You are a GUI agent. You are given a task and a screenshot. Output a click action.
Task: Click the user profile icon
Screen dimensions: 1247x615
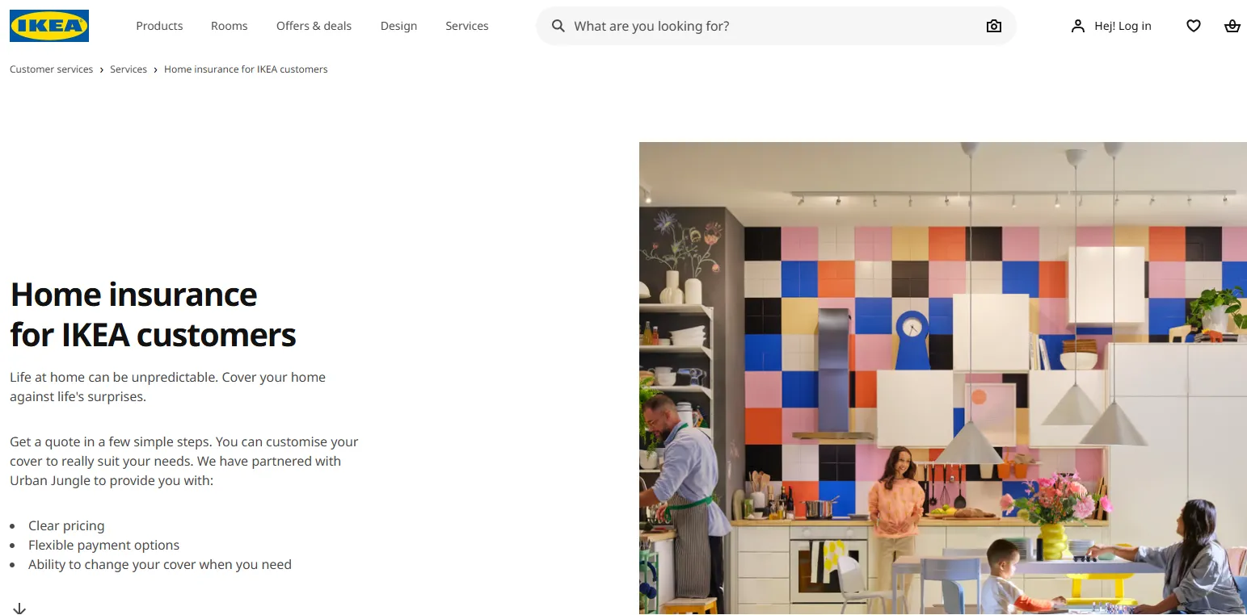pyautogui.click(x=1078, y=26)
